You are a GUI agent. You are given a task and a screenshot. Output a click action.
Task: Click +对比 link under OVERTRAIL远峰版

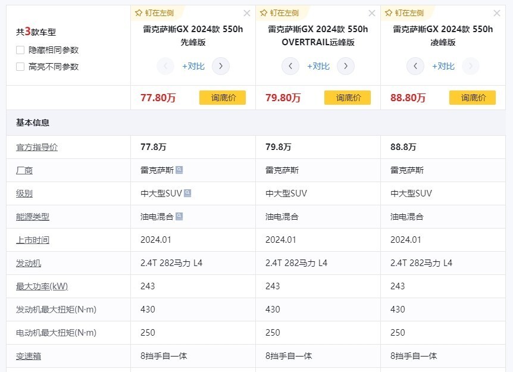[x=318, y=66]
